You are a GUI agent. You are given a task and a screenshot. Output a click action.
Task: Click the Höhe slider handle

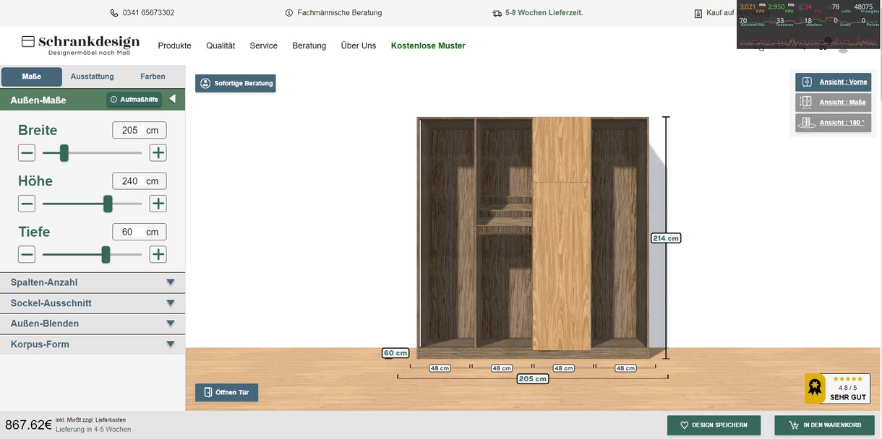coord(108,204)
